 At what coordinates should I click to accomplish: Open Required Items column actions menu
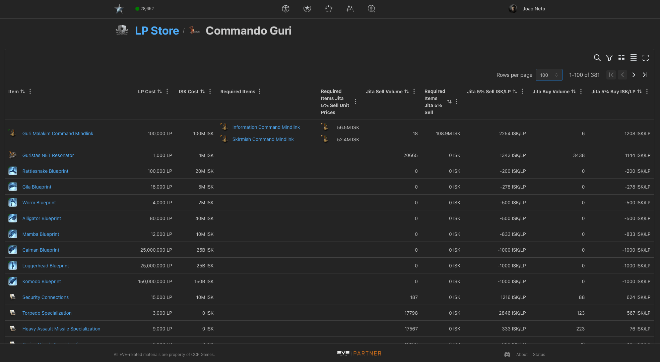pos(260,91)
